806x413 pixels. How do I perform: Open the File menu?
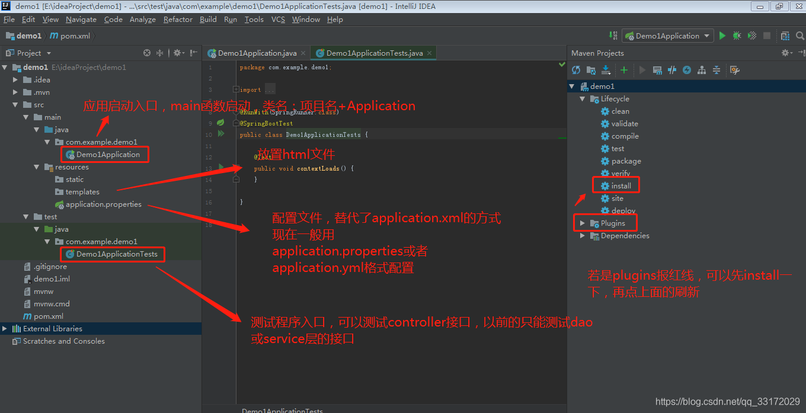[9, 19]
